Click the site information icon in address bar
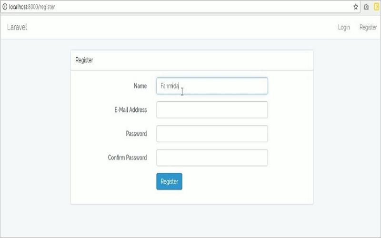Screen dimensions: 381x238 [x=5, y=7]
